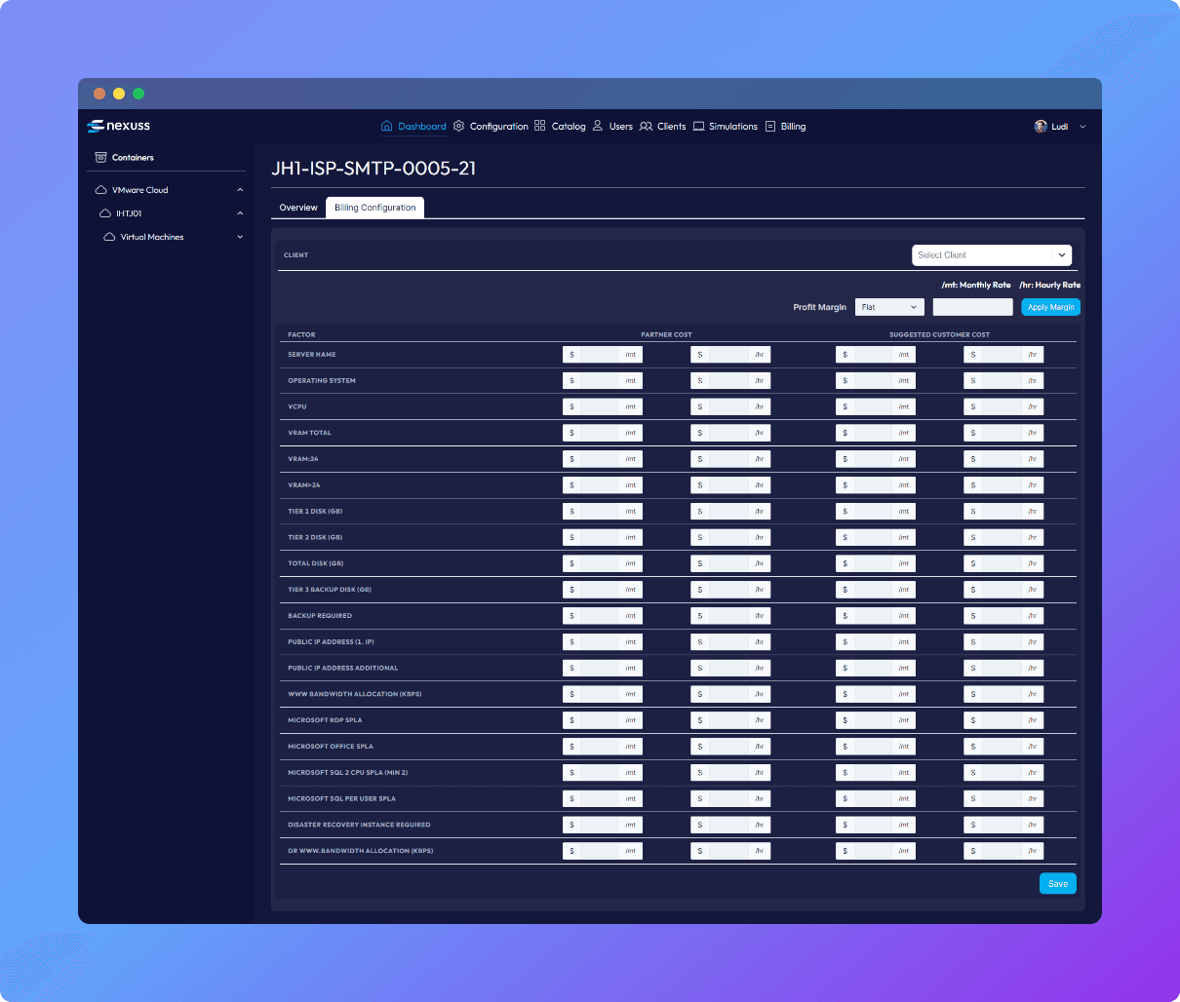The height and width of the screenshot is (1002, 1180).
Task: Click the Simulations monitor icon
Action: [698, 126]
